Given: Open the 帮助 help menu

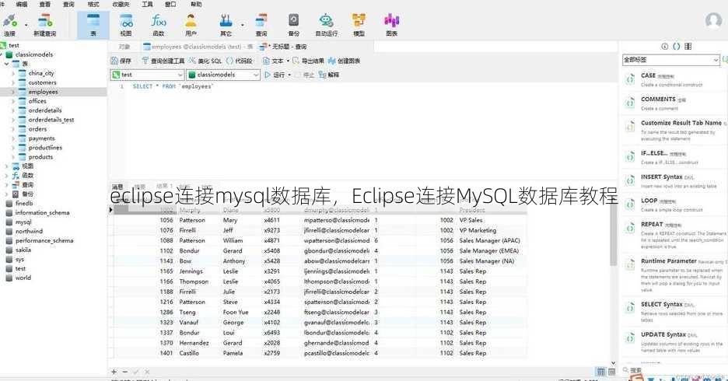Looking at the screenshot, I should 197,4.
